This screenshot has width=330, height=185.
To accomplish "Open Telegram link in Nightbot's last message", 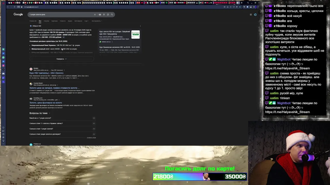I will coord(287,112).
